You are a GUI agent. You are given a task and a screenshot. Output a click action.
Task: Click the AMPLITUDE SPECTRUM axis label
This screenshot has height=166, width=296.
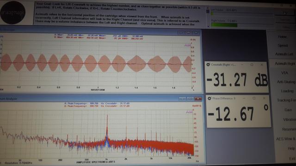96,162
